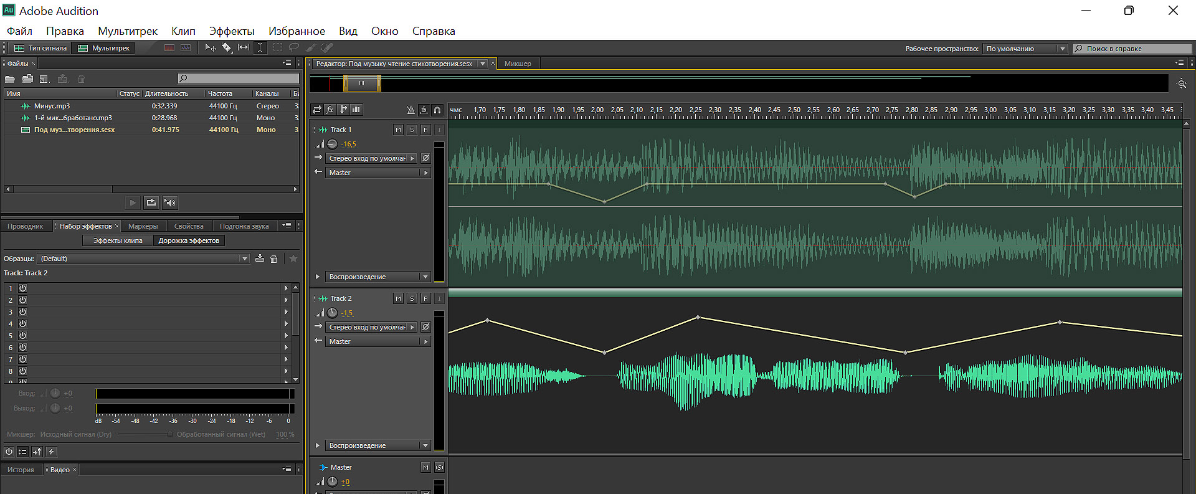Image resolution: width=1196 pixels, height=494 pixels.
Task: Click the lightning apply icon at effects rack bottom
Action: coord(51,452)
